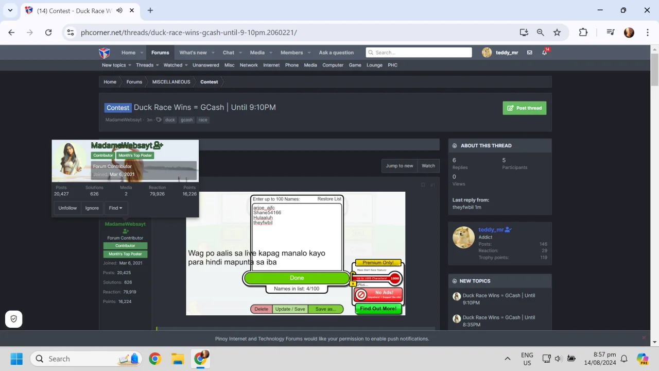Switch to the Forums nav tab

[160, 53]
